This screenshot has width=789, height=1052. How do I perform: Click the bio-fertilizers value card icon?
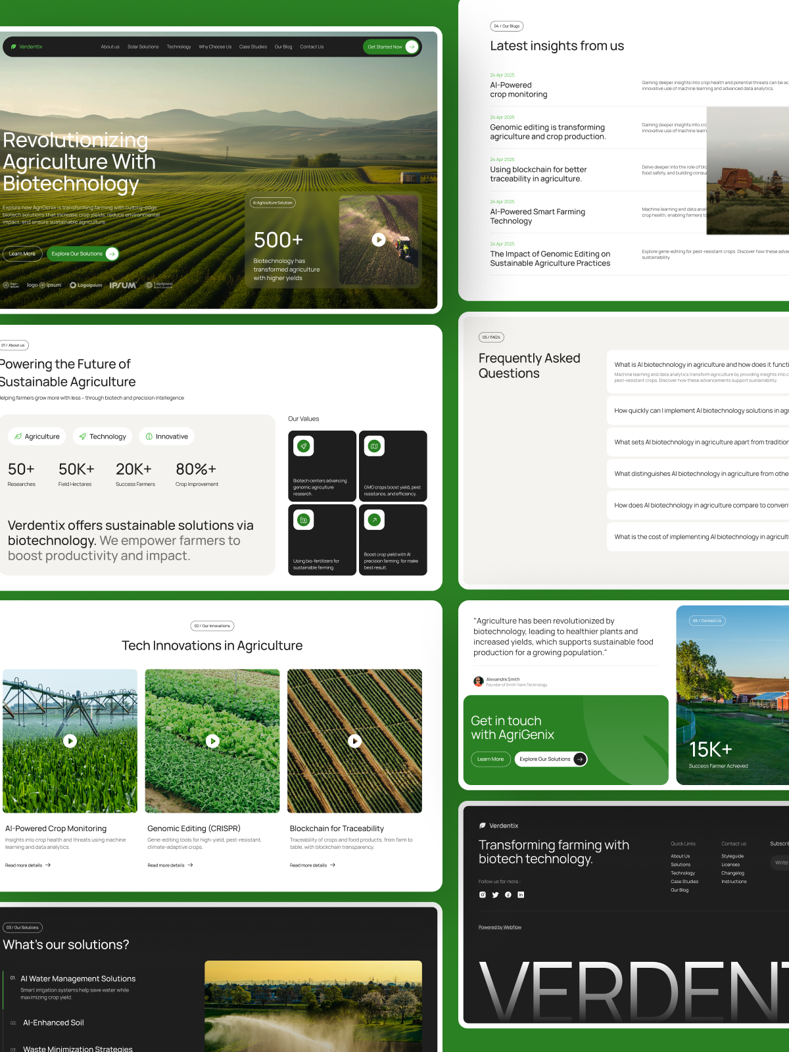(x=304, y=520)
